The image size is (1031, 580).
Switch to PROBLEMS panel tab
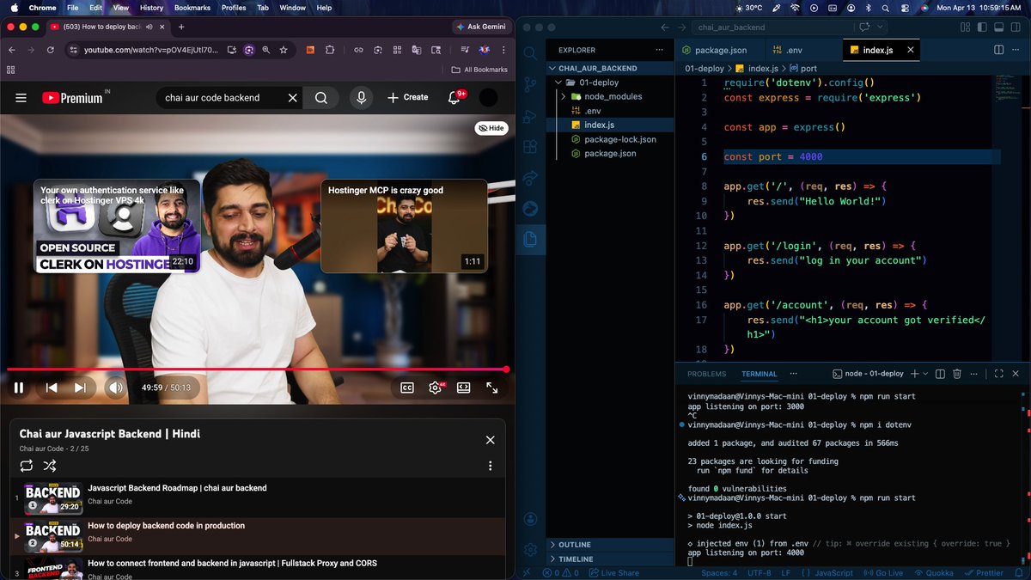tap(706, 374)
